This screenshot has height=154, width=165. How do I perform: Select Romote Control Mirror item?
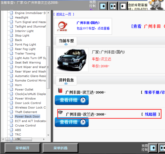pos(30,80)
